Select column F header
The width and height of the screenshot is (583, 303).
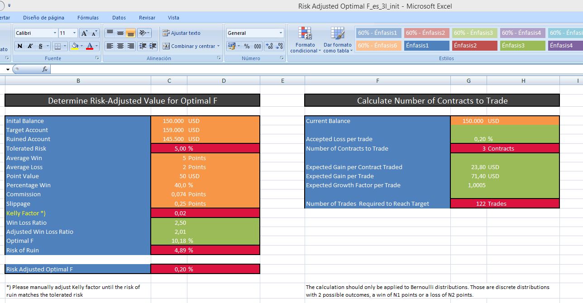[x=378, y=81]
